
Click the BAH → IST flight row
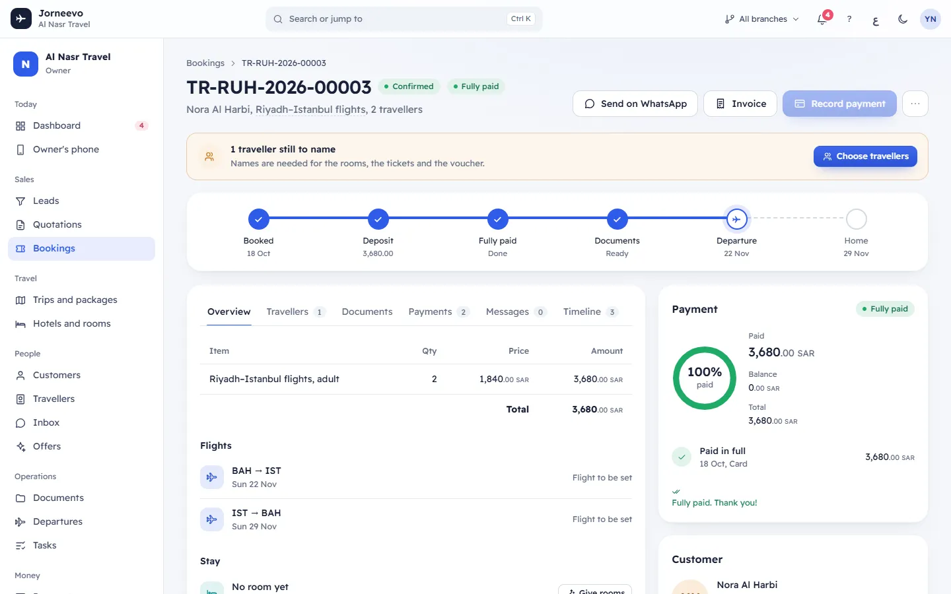coord(416,477)
